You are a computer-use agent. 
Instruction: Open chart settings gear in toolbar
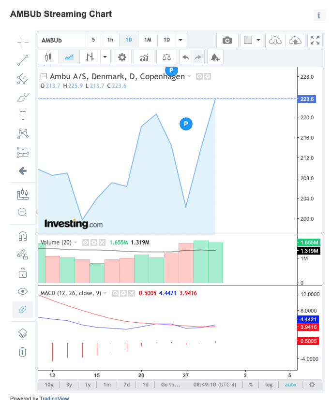pyautogui.click(x=122, y=57)
